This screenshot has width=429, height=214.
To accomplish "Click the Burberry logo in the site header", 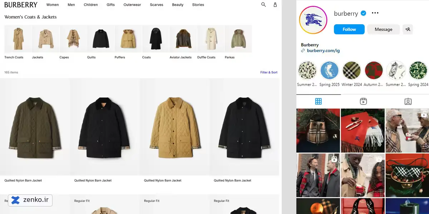I will [21, 5].
